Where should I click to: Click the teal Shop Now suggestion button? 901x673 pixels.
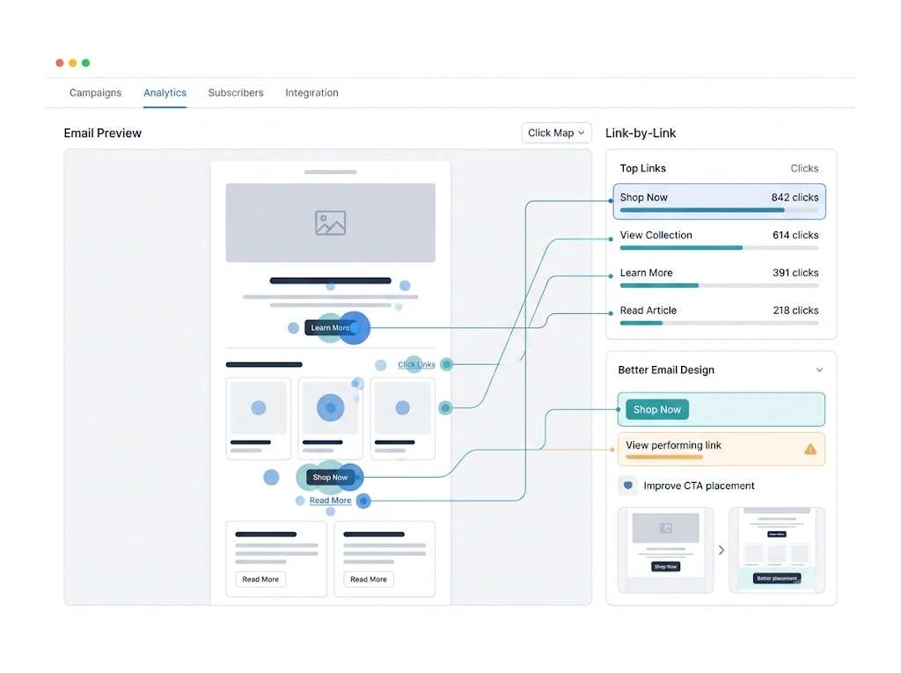tap(656, 410)
